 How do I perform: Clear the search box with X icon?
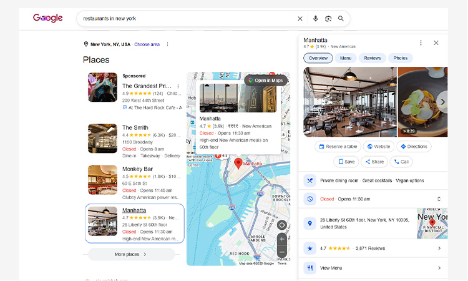coord(300,19)
